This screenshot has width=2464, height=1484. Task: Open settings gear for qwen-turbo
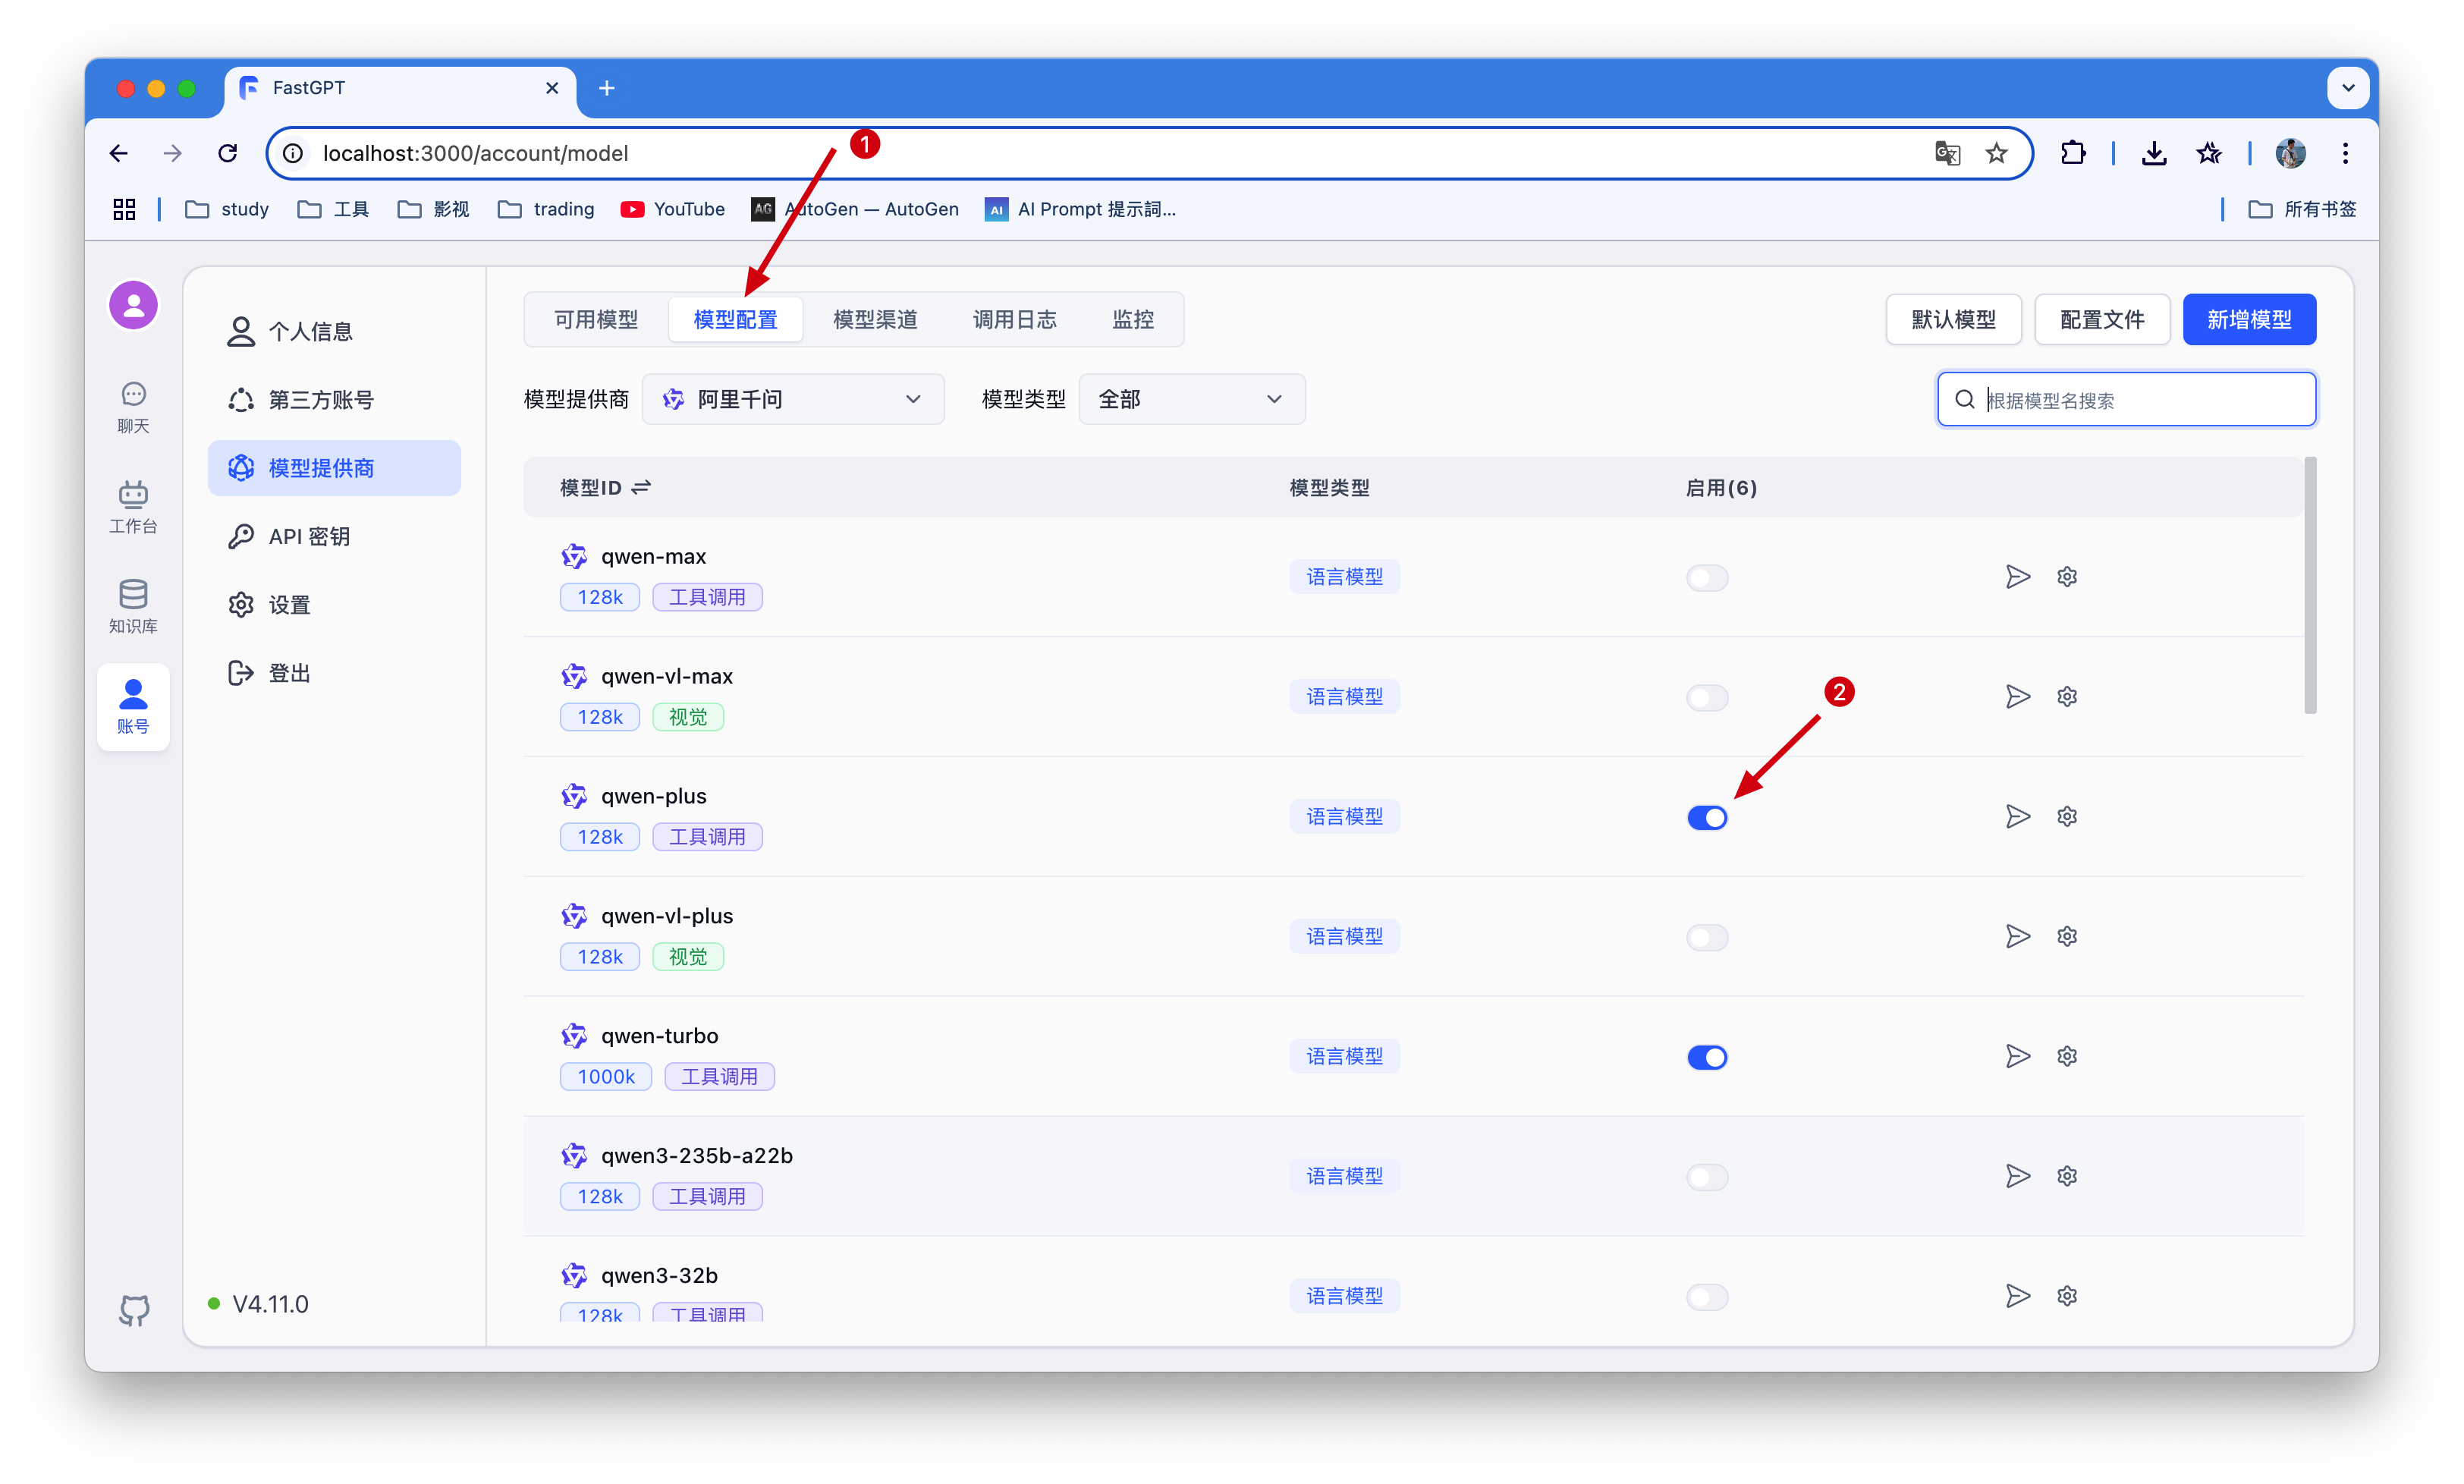[2067, 1057]
